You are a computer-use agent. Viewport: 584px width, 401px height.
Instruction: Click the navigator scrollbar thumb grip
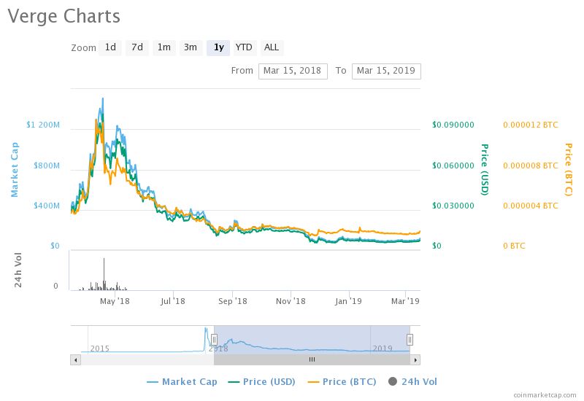pyautogui.click(x=312, y=359)
